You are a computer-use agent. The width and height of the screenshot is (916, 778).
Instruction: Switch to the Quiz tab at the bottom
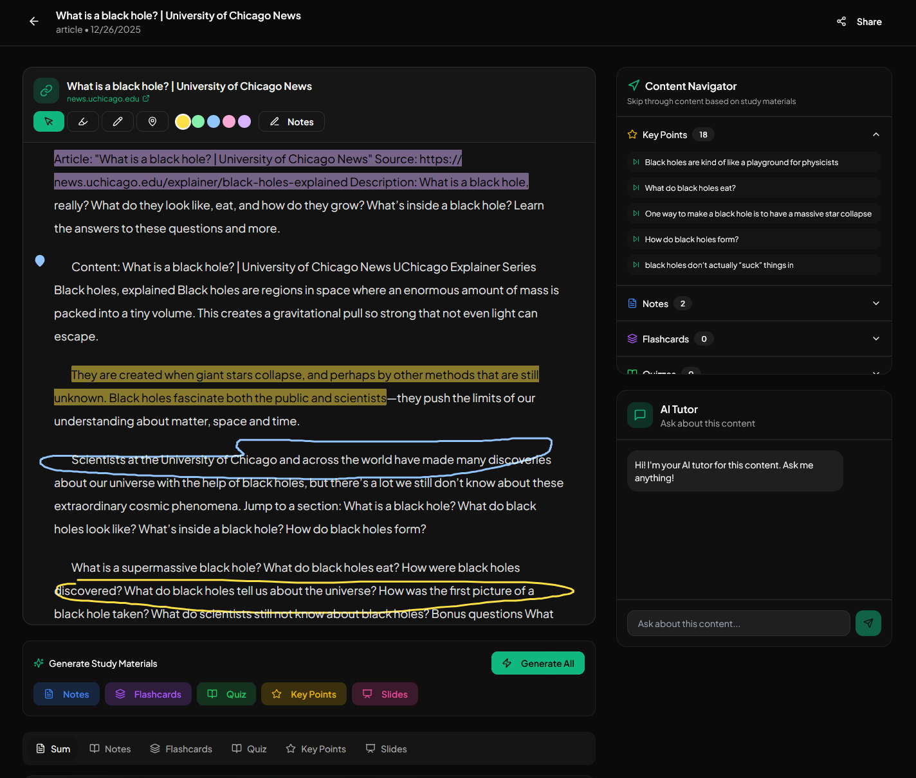coord(249,748)
